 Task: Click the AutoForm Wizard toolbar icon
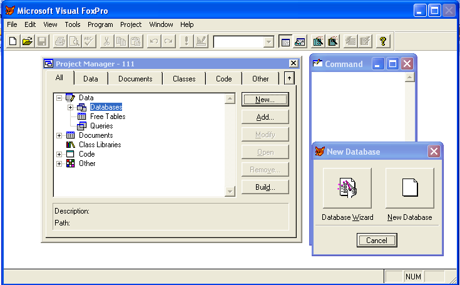[x=350, y=41]
